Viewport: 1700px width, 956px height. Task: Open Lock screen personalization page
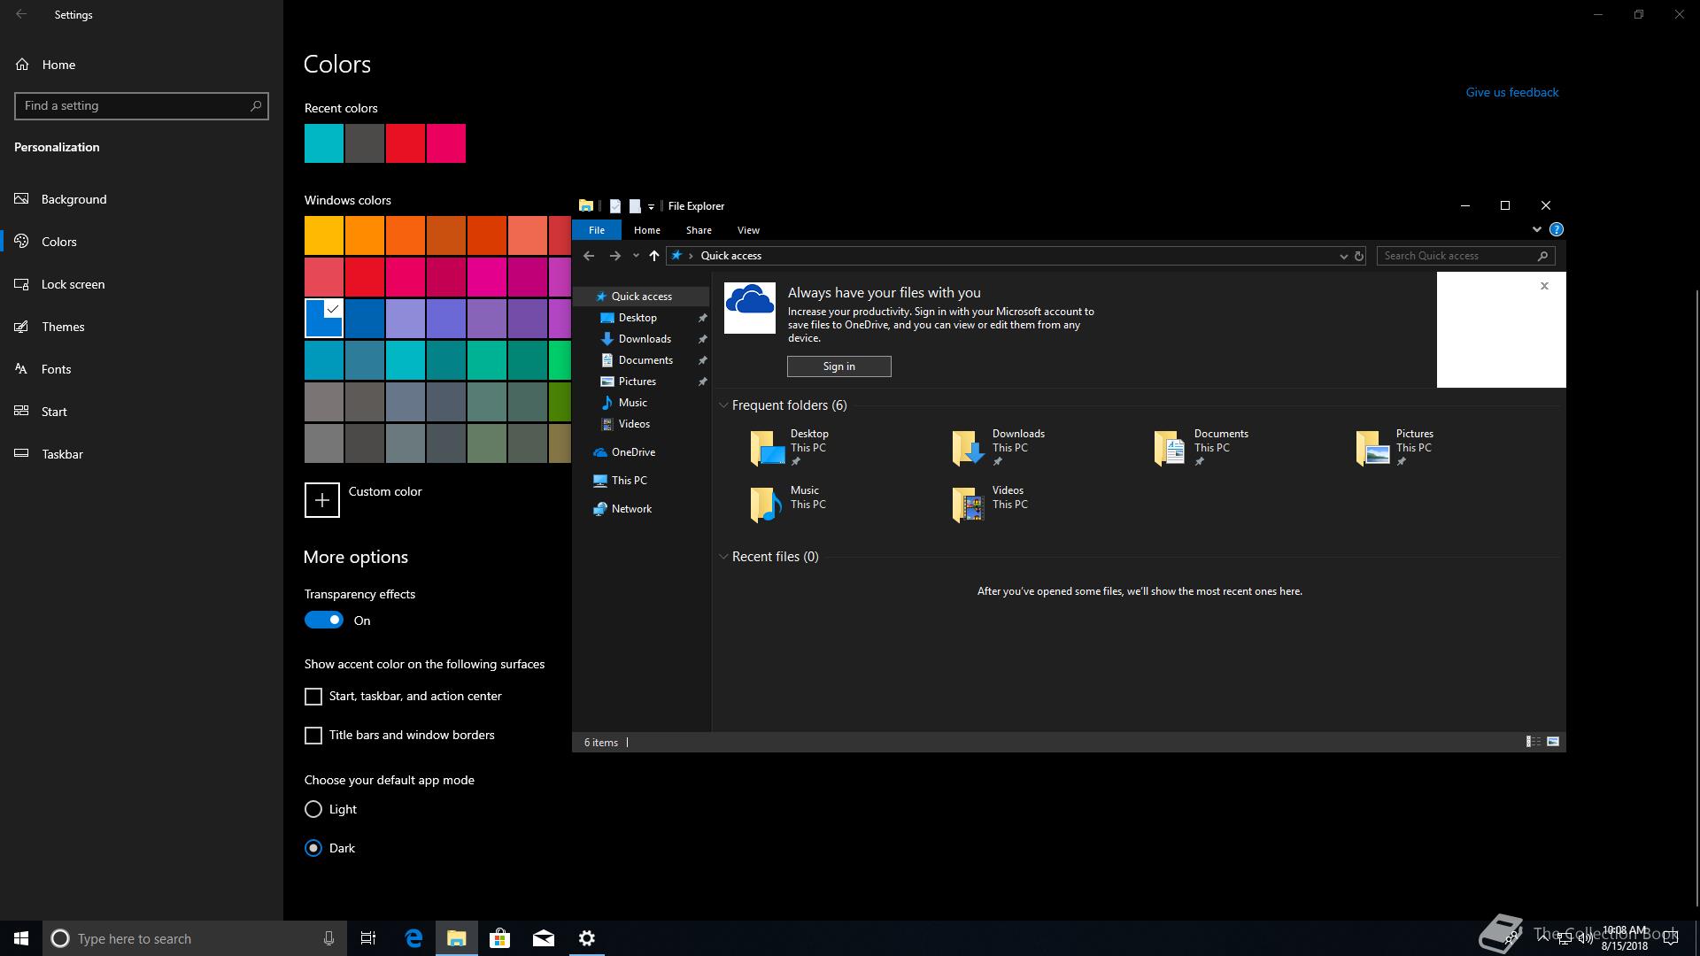[x=73, y=284]
